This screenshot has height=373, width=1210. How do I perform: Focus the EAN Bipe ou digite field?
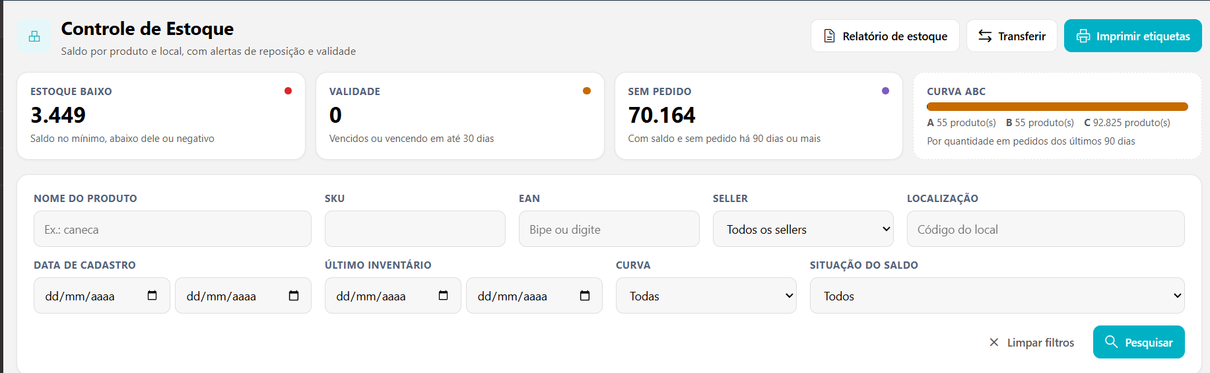click(x=609, y=229)
